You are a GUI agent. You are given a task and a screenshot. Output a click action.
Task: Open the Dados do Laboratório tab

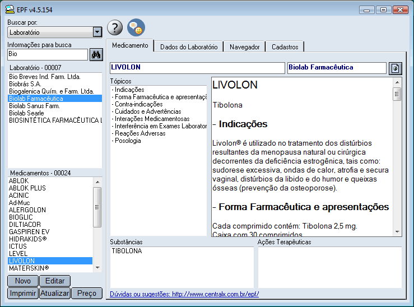pos(189,47)
